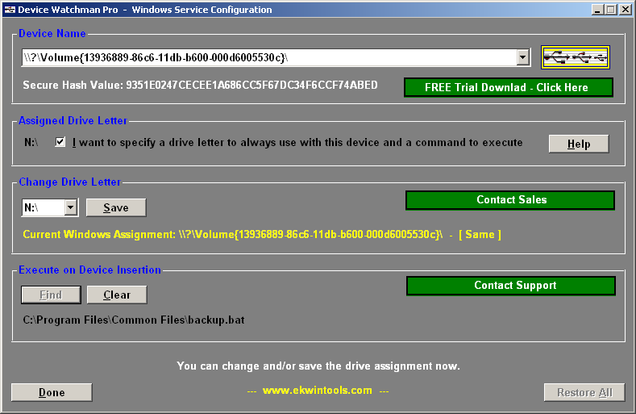Maximize the Device Watchman Pro window
This screenshot has width=636, height=414.
[x=610, y=10]
